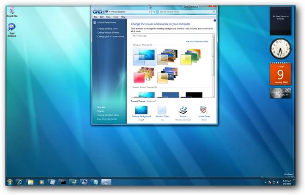Open Desktop Background settings
Image resolution: width=305 pixels, height=195 pixels.
[x=141, y=113]
